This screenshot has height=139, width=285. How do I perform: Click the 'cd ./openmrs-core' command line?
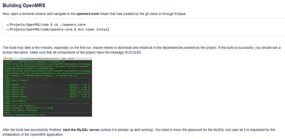[x=46, y=24]
